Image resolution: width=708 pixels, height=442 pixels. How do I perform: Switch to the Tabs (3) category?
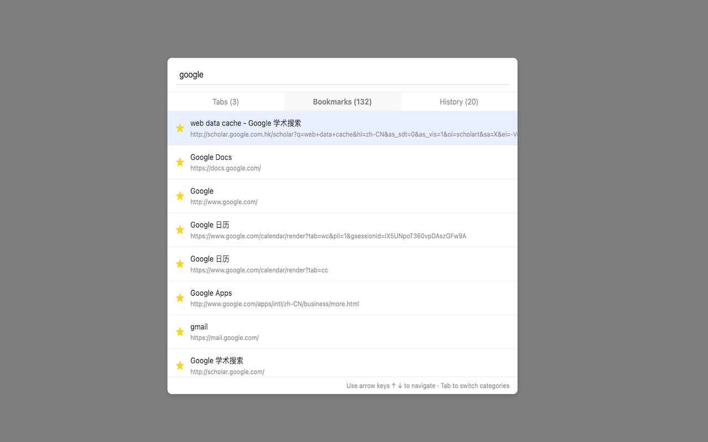(x=226, y=102)
